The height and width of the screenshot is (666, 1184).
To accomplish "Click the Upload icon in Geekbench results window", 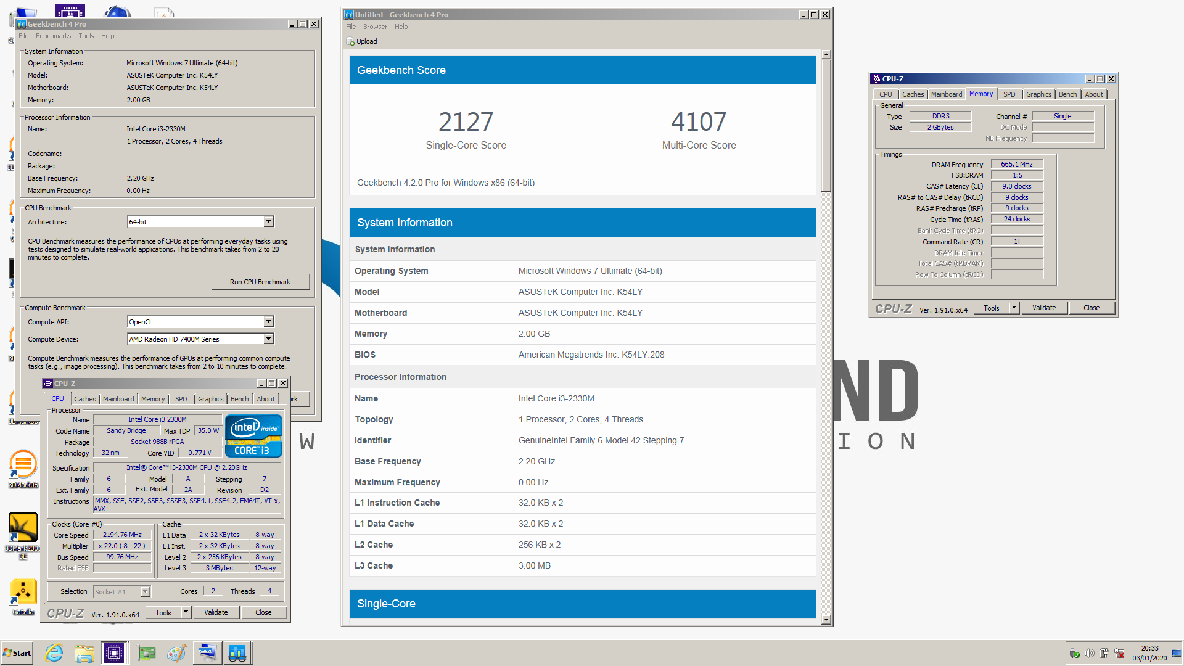I will pyautogui.click(x=350, y=41).
